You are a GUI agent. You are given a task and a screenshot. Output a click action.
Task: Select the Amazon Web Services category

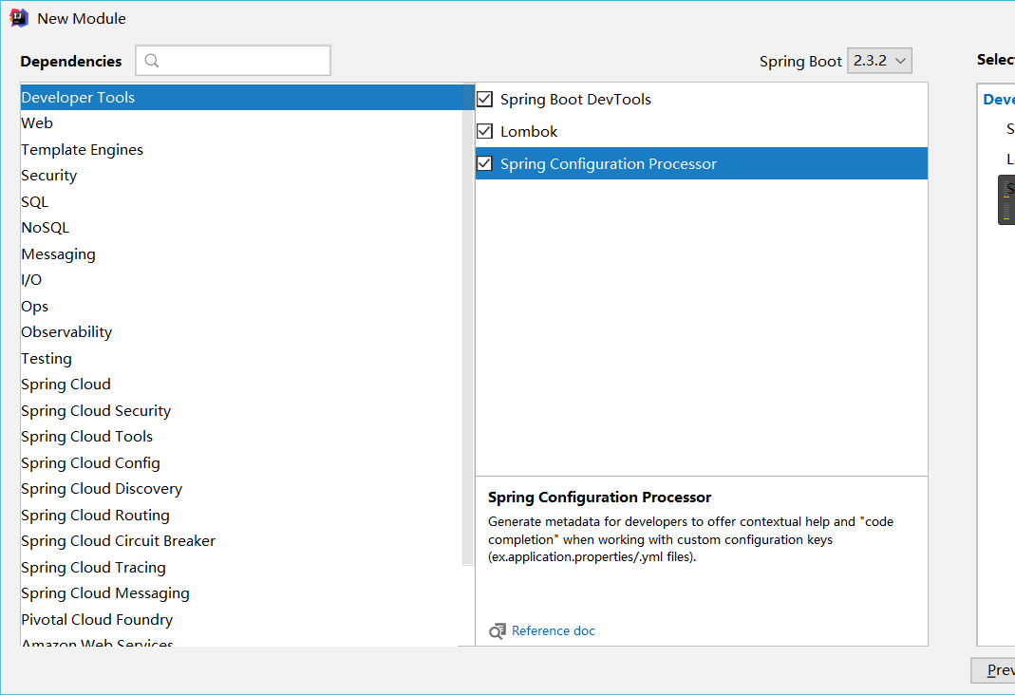239,641
